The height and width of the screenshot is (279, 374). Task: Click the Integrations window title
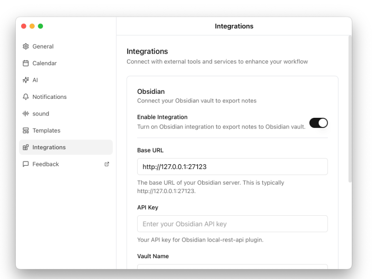point(234,26)
